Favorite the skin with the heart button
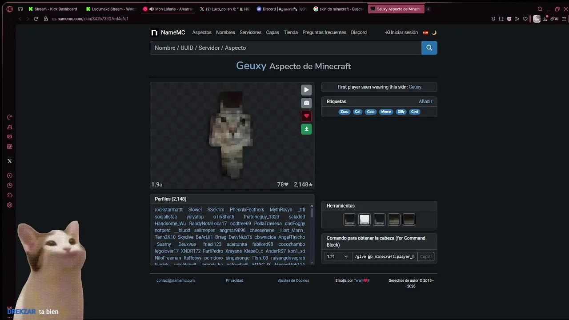 click(306, 116)
